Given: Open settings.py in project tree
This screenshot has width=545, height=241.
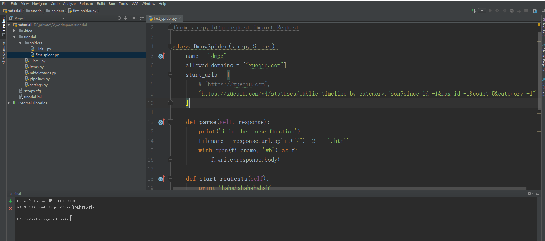Looking at the screenshot, I should tap(36, 85).
